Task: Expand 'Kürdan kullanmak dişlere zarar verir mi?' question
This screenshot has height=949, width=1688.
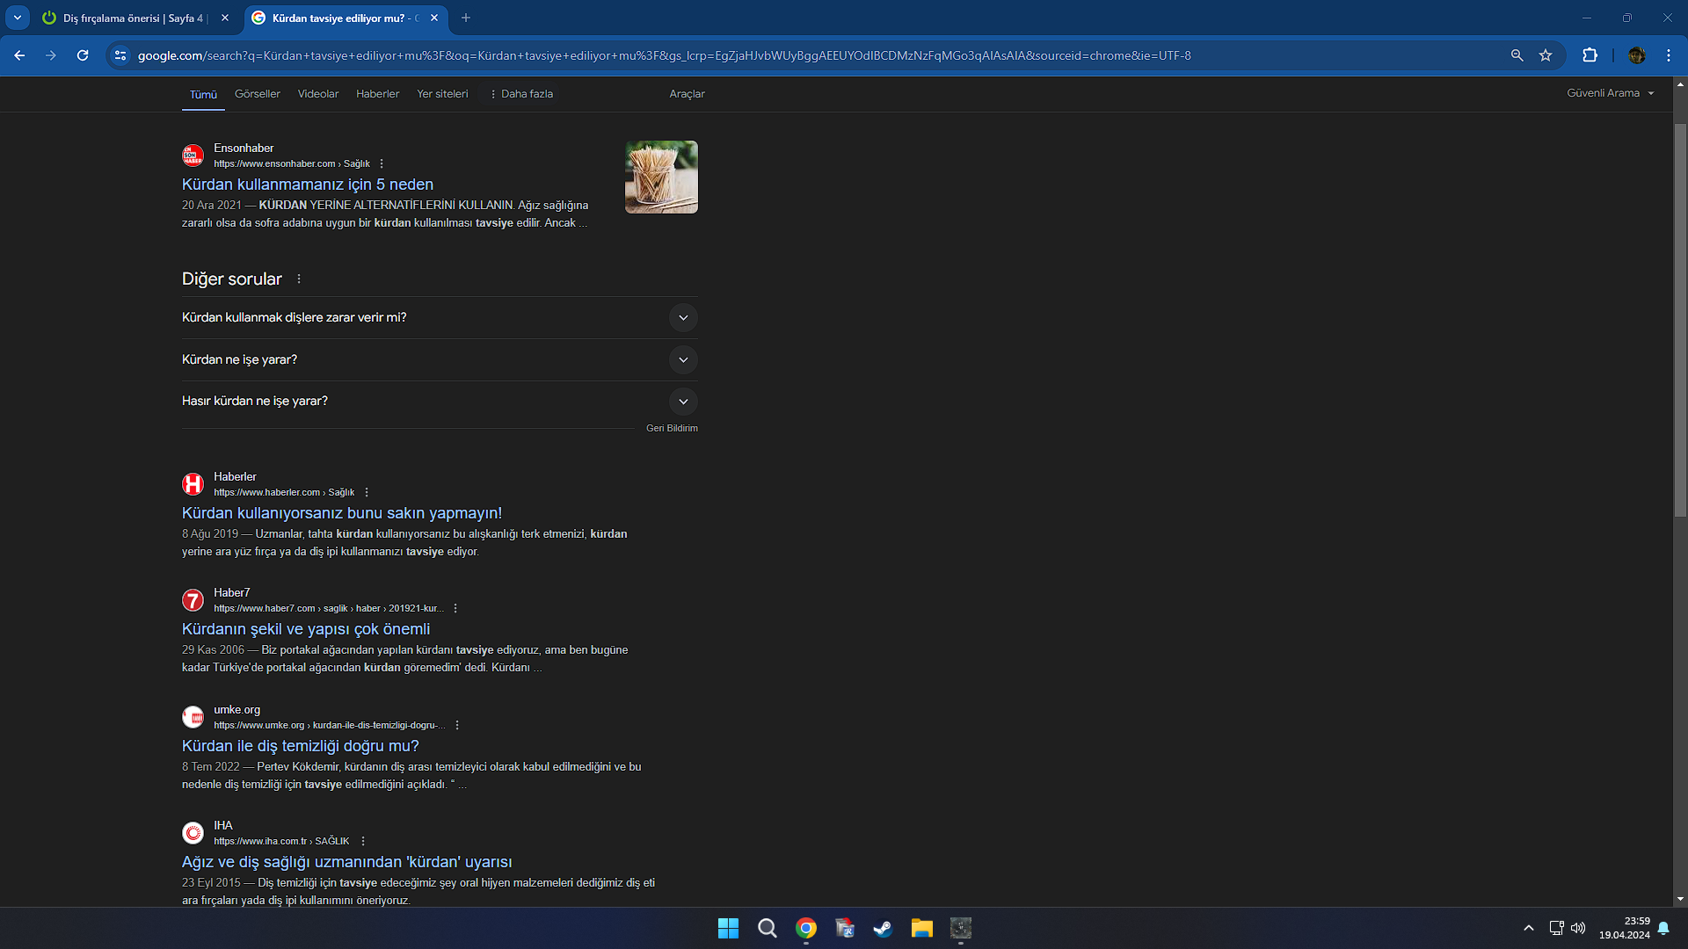Action: (683, 317)
